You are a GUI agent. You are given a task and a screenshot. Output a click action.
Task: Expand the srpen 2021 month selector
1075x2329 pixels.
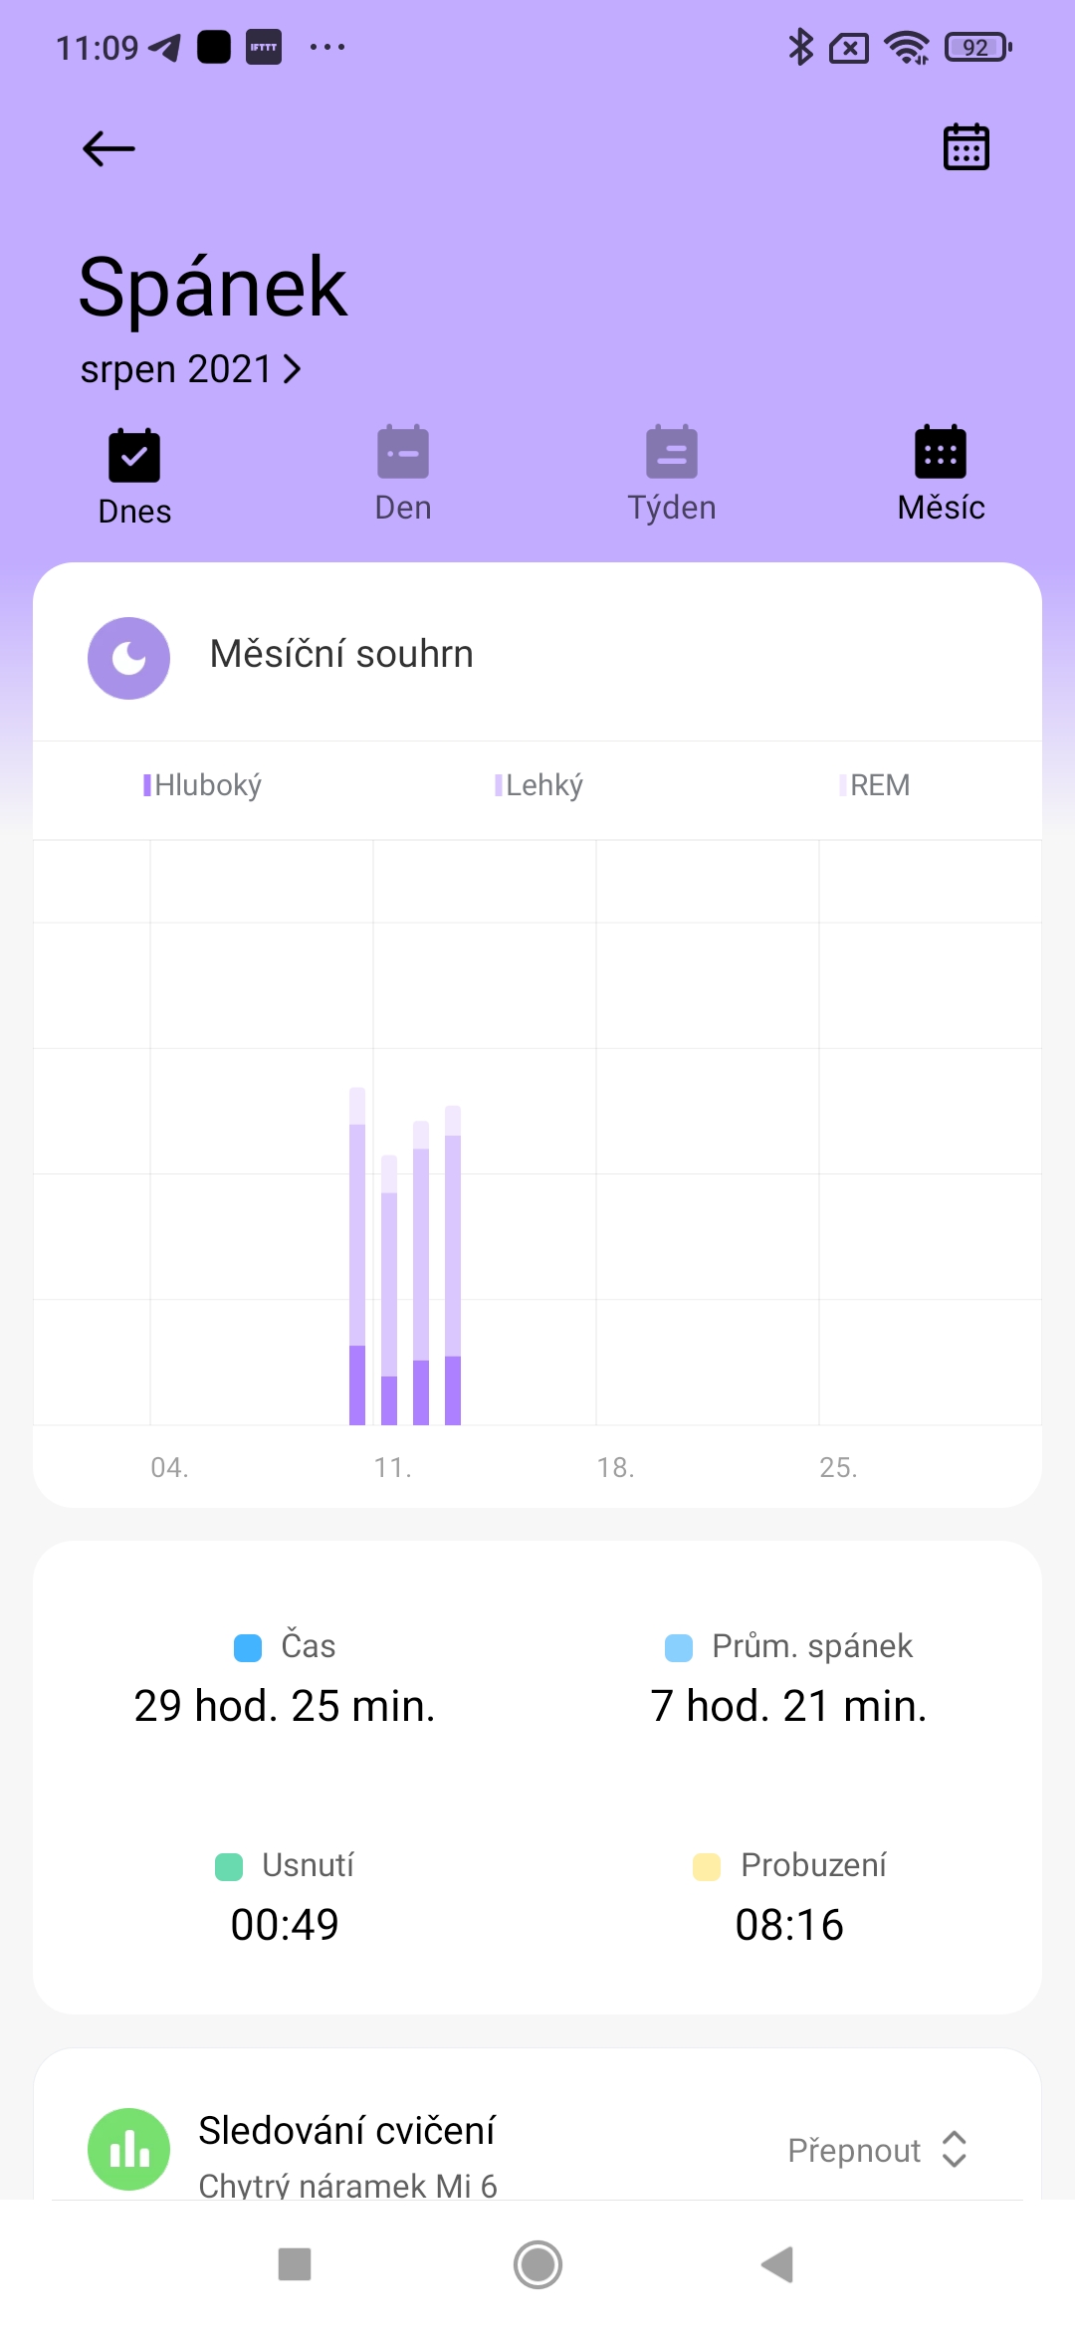[x=190, y=369]
